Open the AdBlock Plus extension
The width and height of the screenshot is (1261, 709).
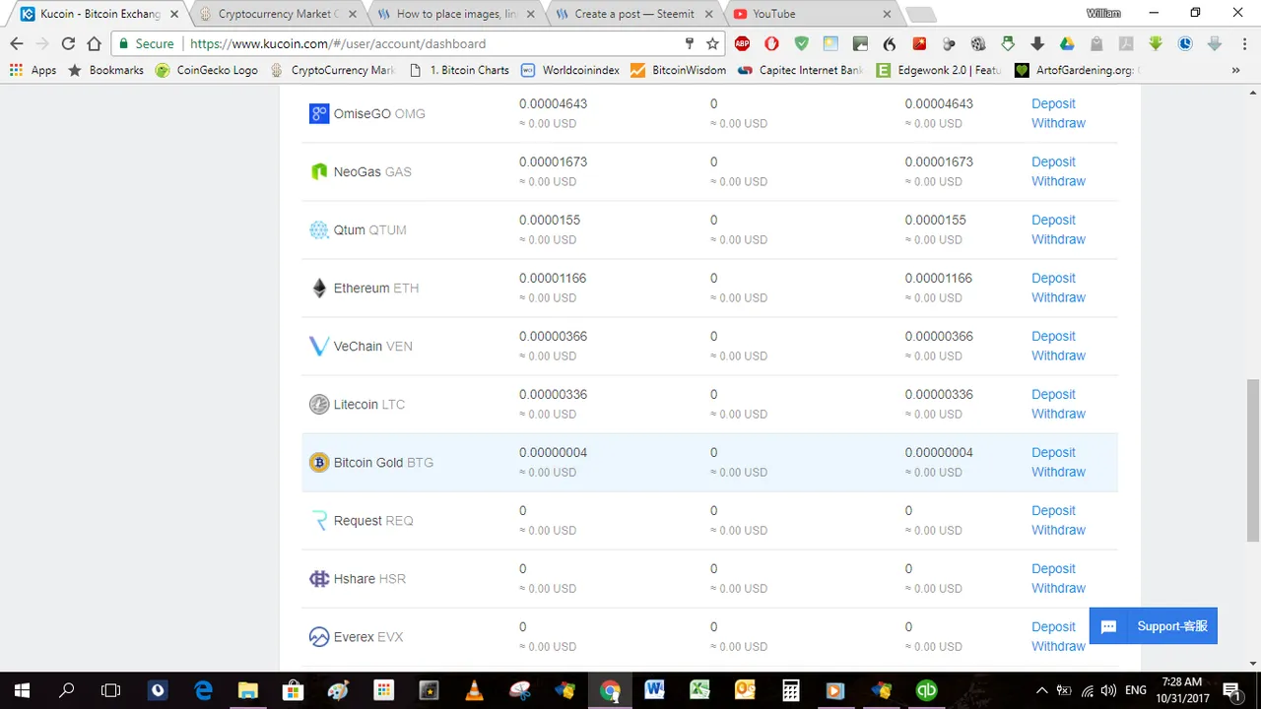(742, 43)
